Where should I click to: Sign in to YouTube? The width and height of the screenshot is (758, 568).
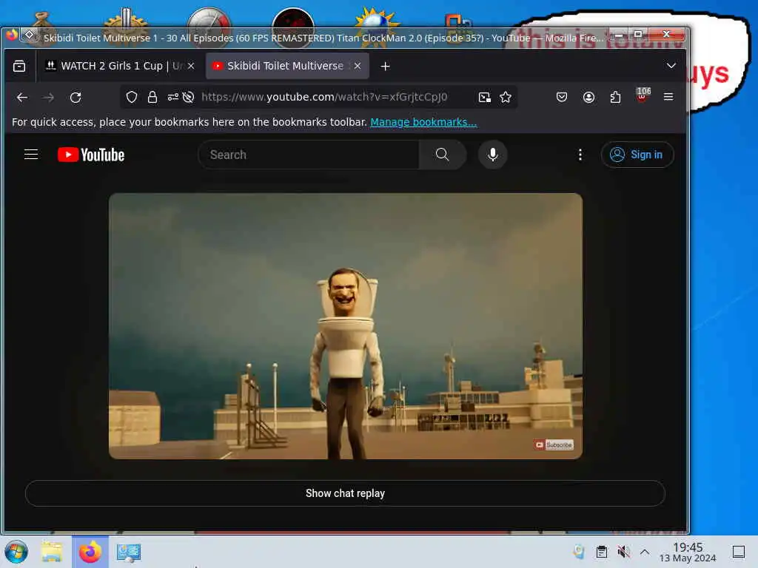point(637,155)
